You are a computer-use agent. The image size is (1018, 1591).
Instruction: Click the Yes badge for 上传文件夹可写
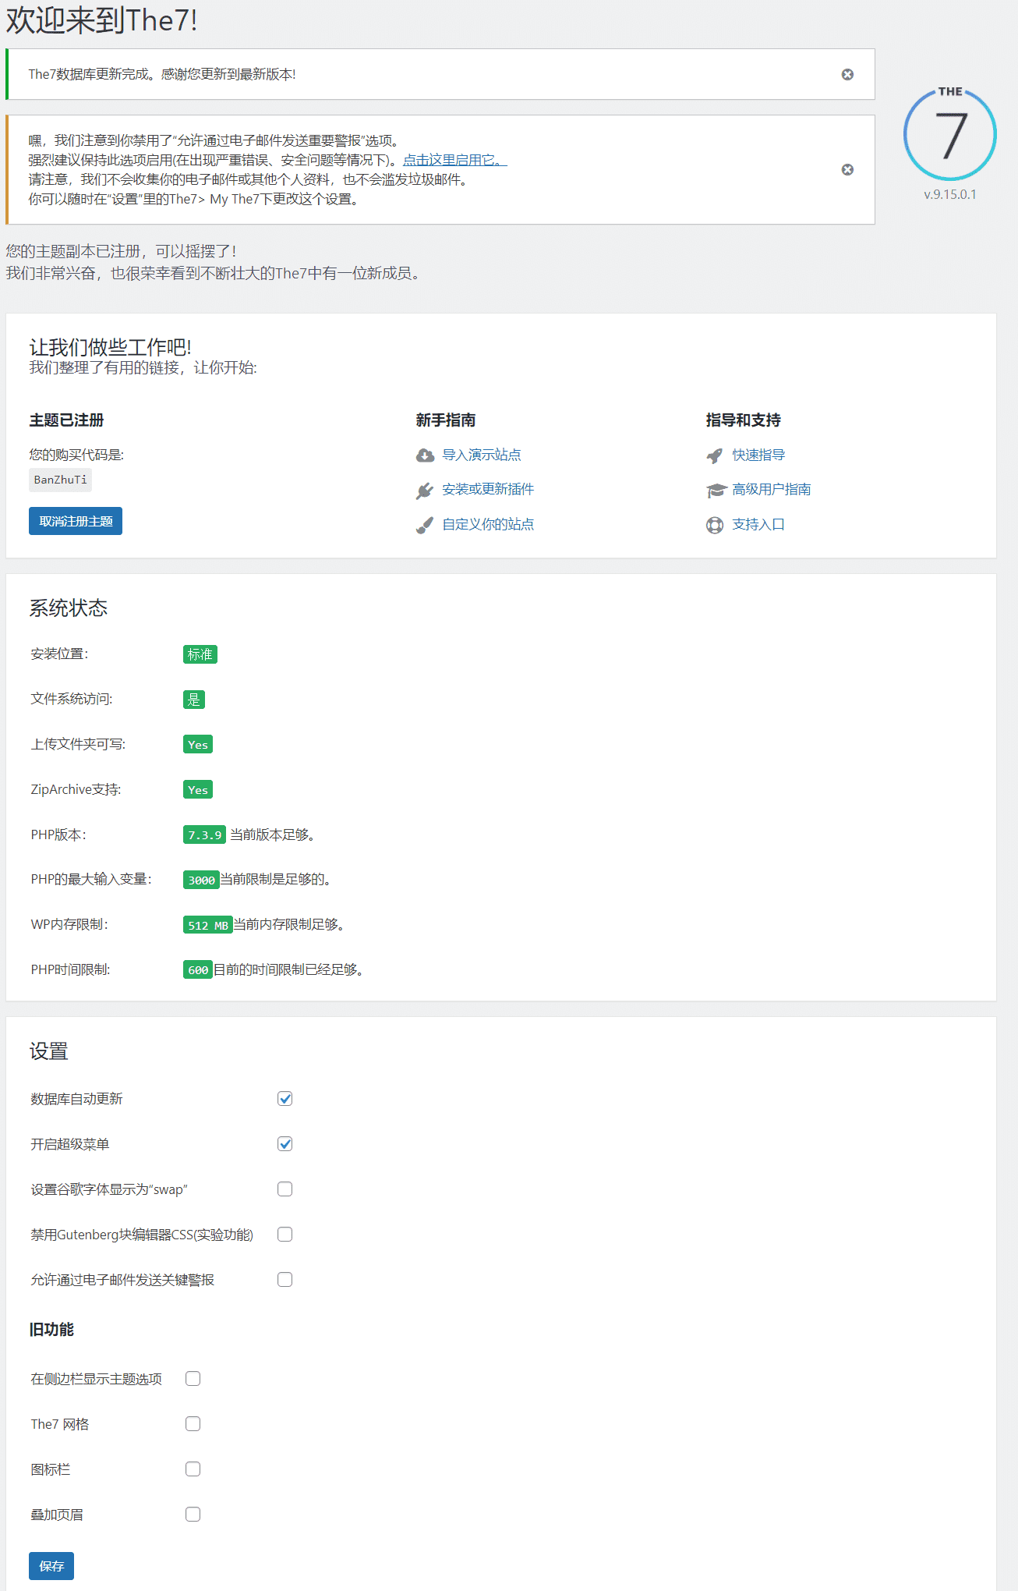198,745
